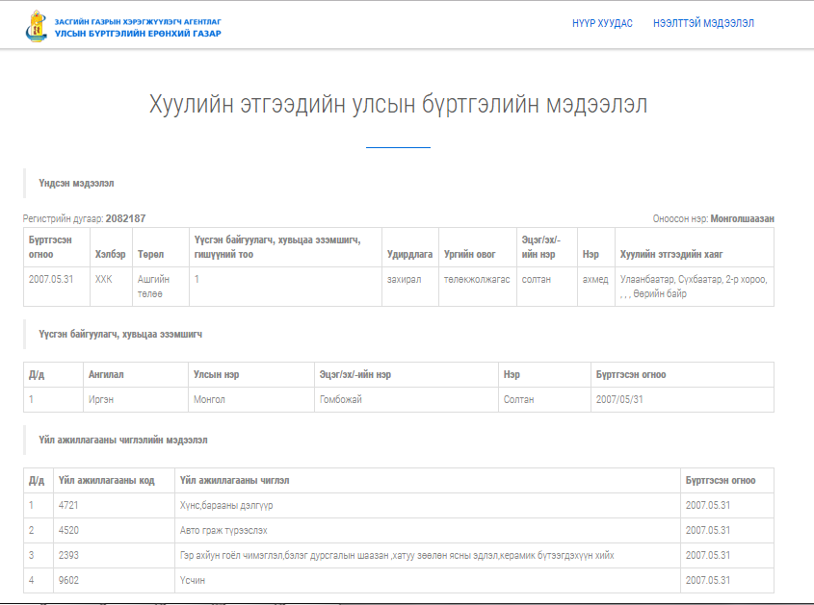Click the state emblem logo icon
This screenshot has height=605, width=814.
(x=36, y=26)
